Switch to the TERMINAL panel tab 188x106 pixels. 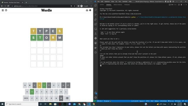pyautogui.click(x=109, y=5)
